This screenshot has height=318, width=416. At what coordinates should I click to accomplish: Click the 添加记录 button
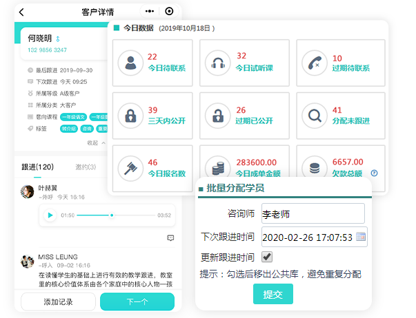58,301
